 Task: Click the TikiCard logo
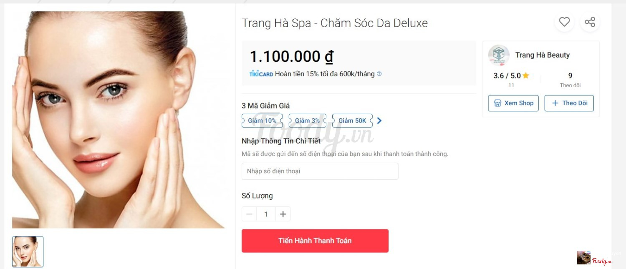coord(261,74)
